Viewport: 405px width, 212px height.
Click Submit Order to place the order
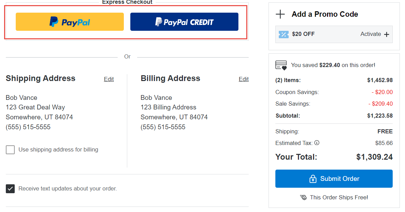(x=334, y=178)
